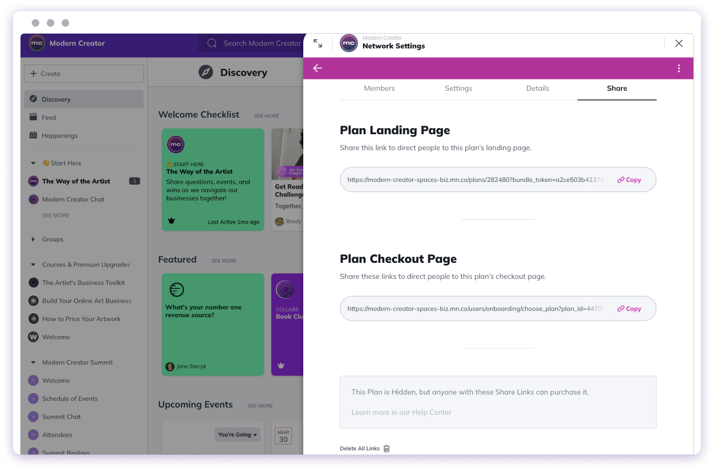Viewport: 714px width, 470px height.
Task: Click the crown icon on Way of the Artist card
Action: (x=171, y=220)
